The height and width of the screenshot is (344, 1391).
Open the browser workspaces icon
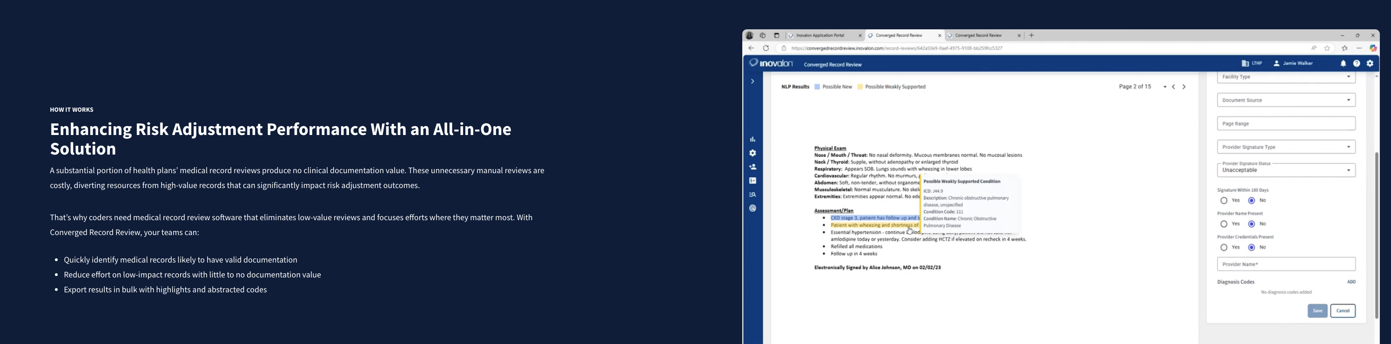(762, 36)
